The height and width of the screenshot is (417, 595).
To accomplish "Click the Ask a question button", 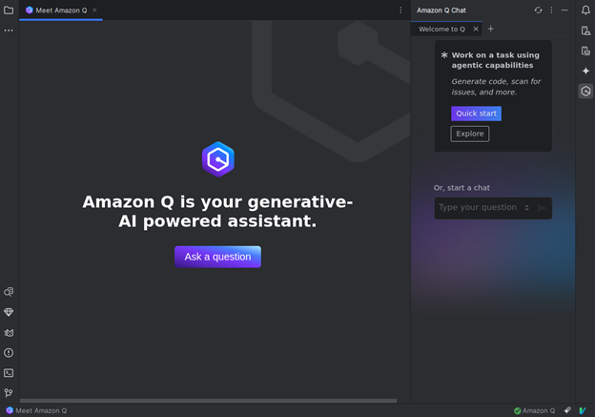I will (217, 257).
